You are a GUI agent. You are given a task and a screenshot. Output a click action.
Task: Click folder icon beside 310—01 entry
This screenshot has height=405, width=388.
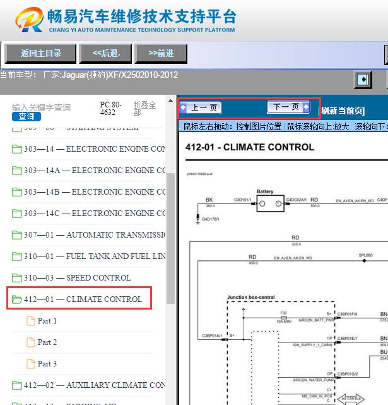point(17,257)
